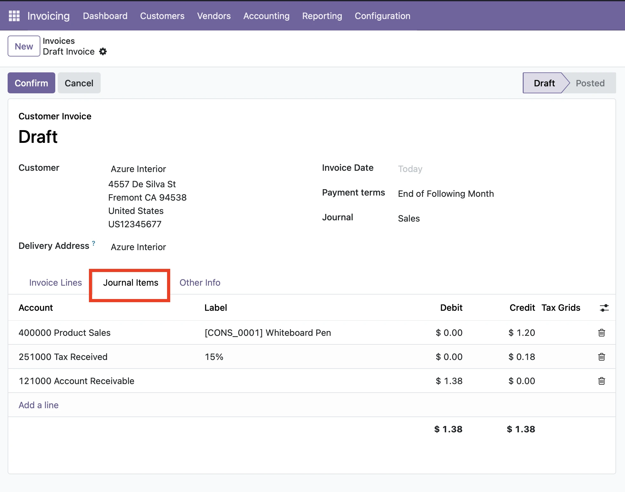
Task: Cancel the invoice
Action: tap(79, 83)
